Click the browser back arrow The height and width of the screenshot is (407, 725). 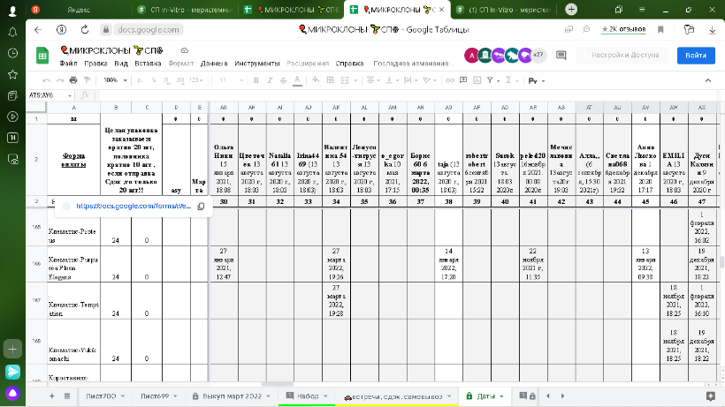point(38,29)
